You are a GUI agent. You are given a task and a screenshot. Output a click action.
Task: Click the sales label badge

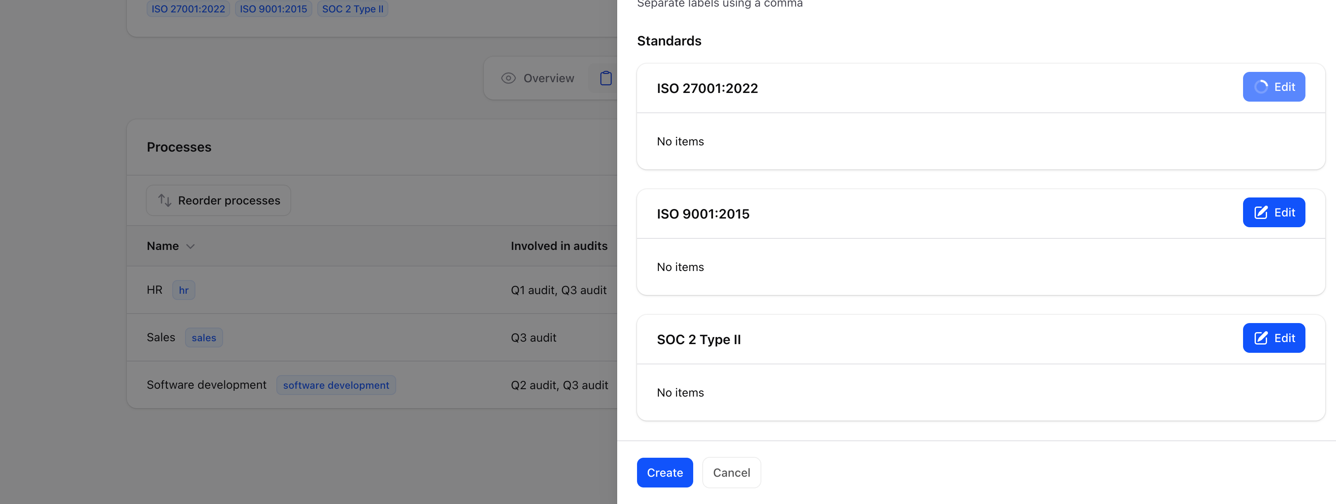[x=204, y=338]
